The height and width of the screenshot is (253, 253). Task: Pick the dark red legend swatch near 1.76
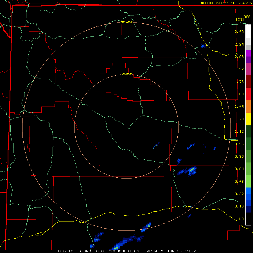248,82
